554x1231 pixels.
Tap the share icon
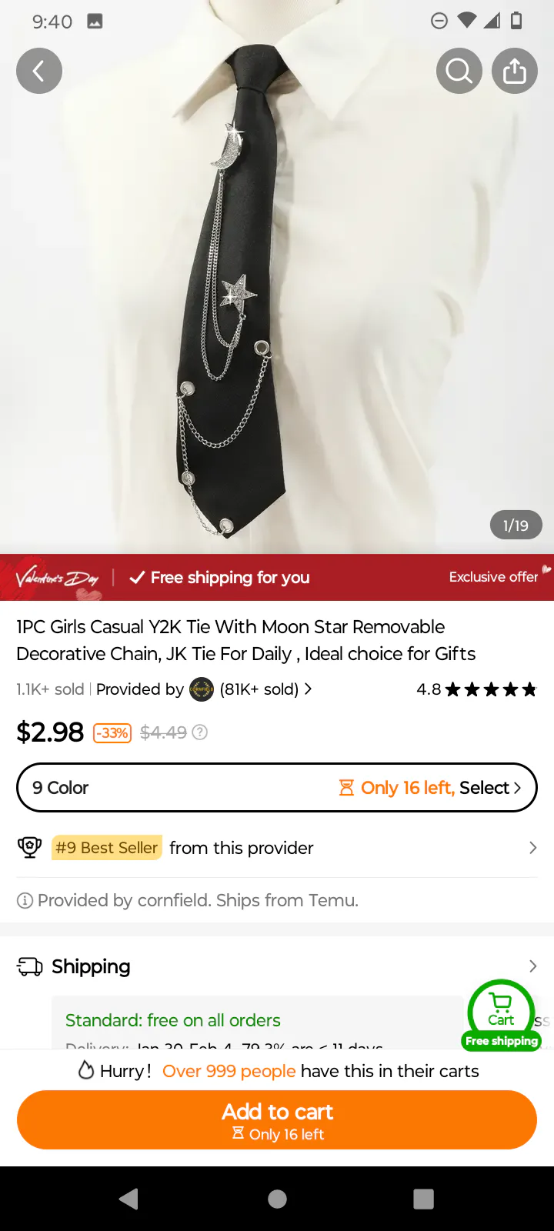click(x=515, y=71)
